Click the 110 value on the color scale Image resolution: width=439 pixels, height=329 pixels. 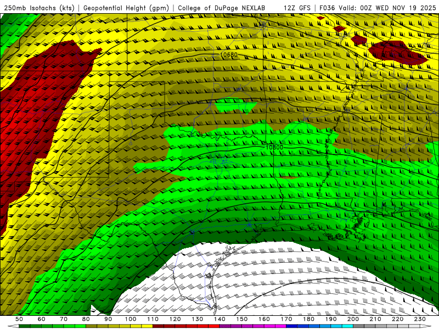[x=153, y=319]
